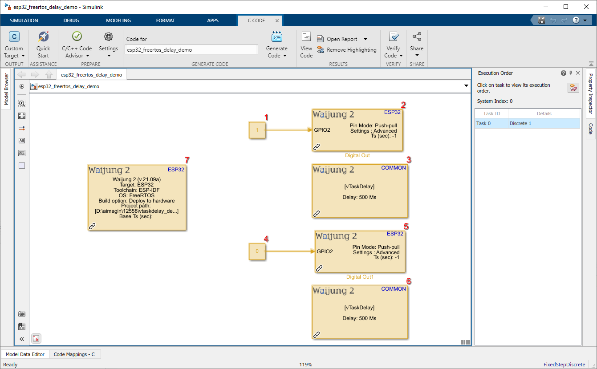Open the Code side tab

tap(590, 129)
